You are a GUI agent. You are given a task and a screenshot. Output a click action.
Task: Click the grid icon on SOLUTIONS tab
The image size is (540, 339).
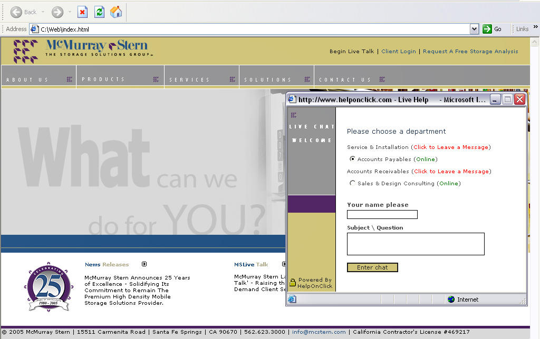[307, 79]
